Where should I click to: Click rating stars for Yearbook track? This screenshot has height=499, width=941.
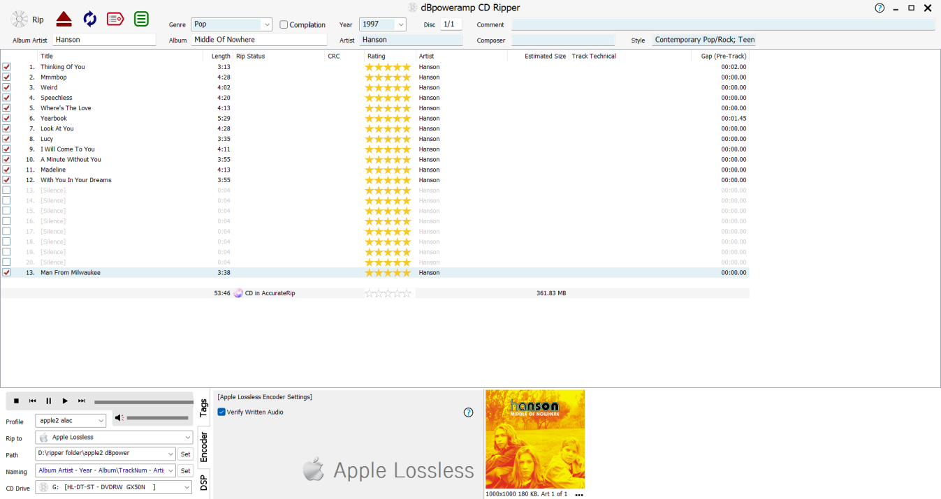[x=388, y=119]
